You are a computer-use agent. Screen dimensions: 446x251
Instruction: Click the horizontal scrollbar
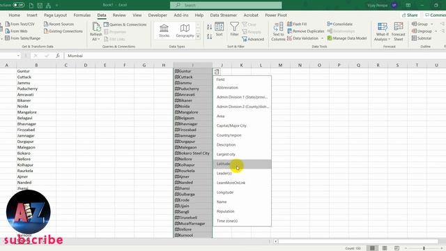tap(358, 241)
